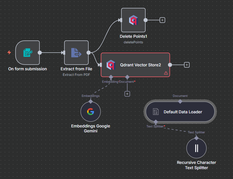The height and width of the screenshot is (179, 233).
Task: Select the On form submission trigger node
Action: pos(28,53)
